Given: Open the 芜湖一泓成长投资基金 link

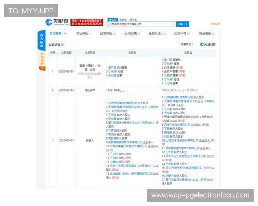Looking at the screenshot, I should 130,166.
